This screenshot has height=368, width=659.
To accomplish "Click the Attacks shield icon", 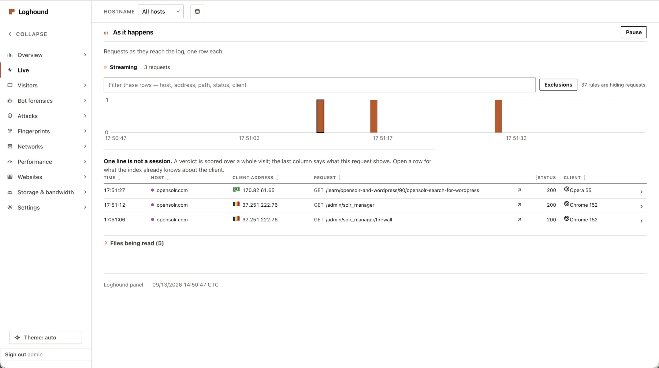I will click(10, 116).
